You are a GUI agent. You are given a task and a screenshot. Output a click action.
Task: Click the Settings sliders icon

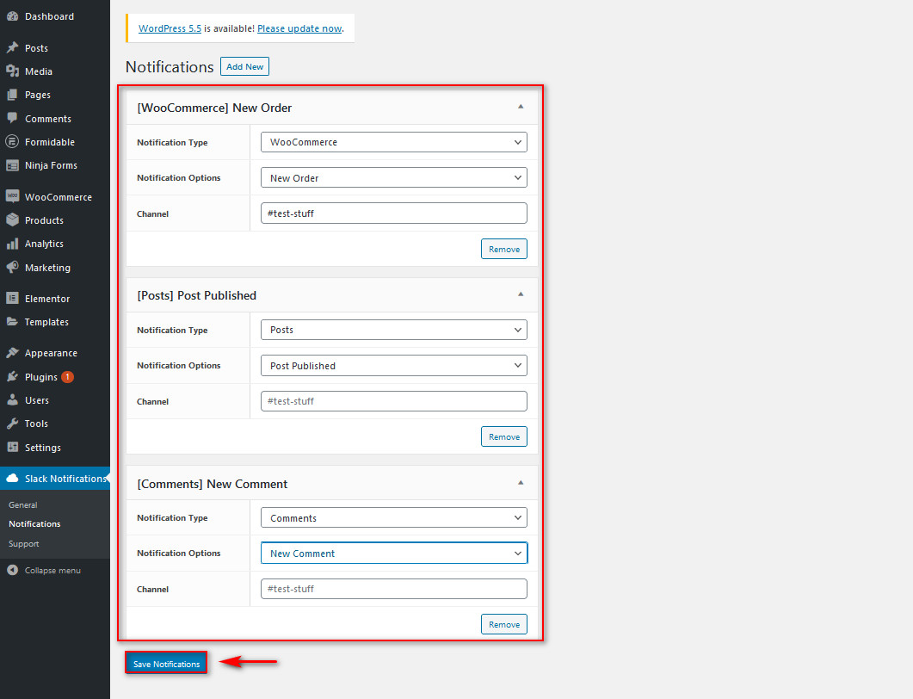(x=12, y=448)
